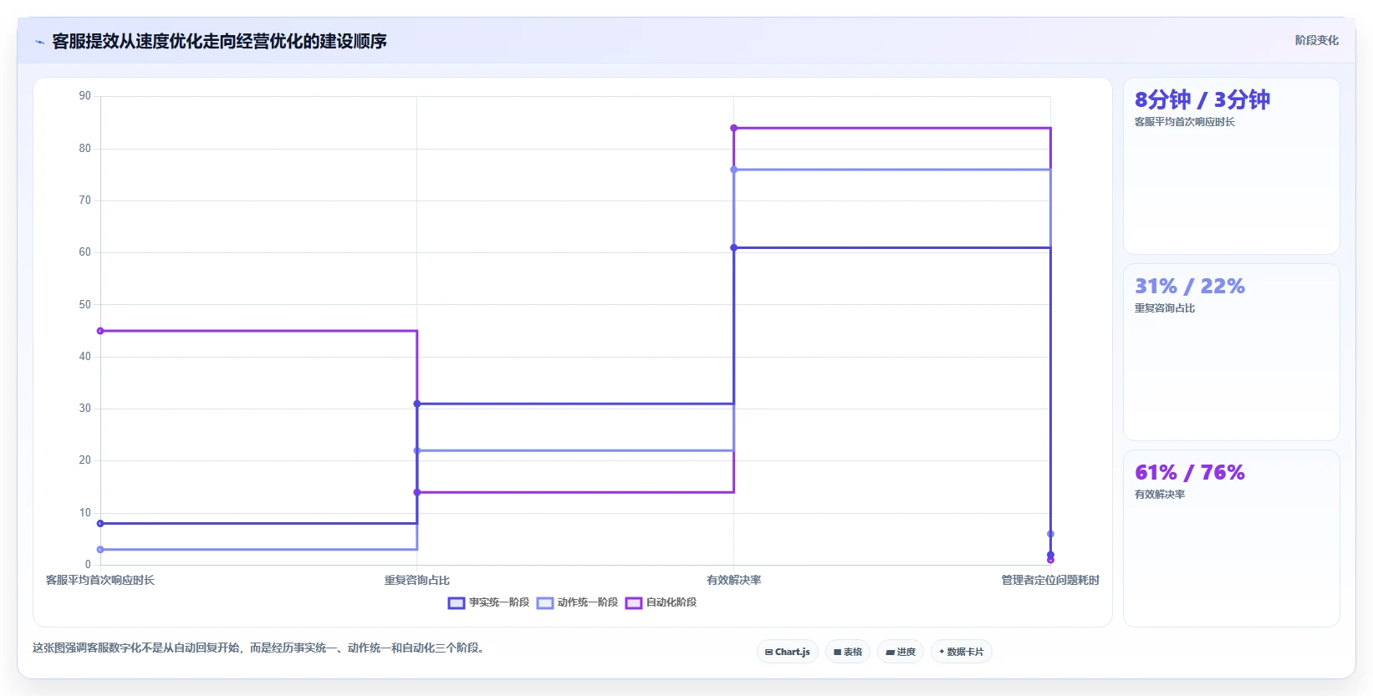This screenshot has height=696, width=1373.
Task: Click the title icon beside the header
Action: [x=39, y=42]
